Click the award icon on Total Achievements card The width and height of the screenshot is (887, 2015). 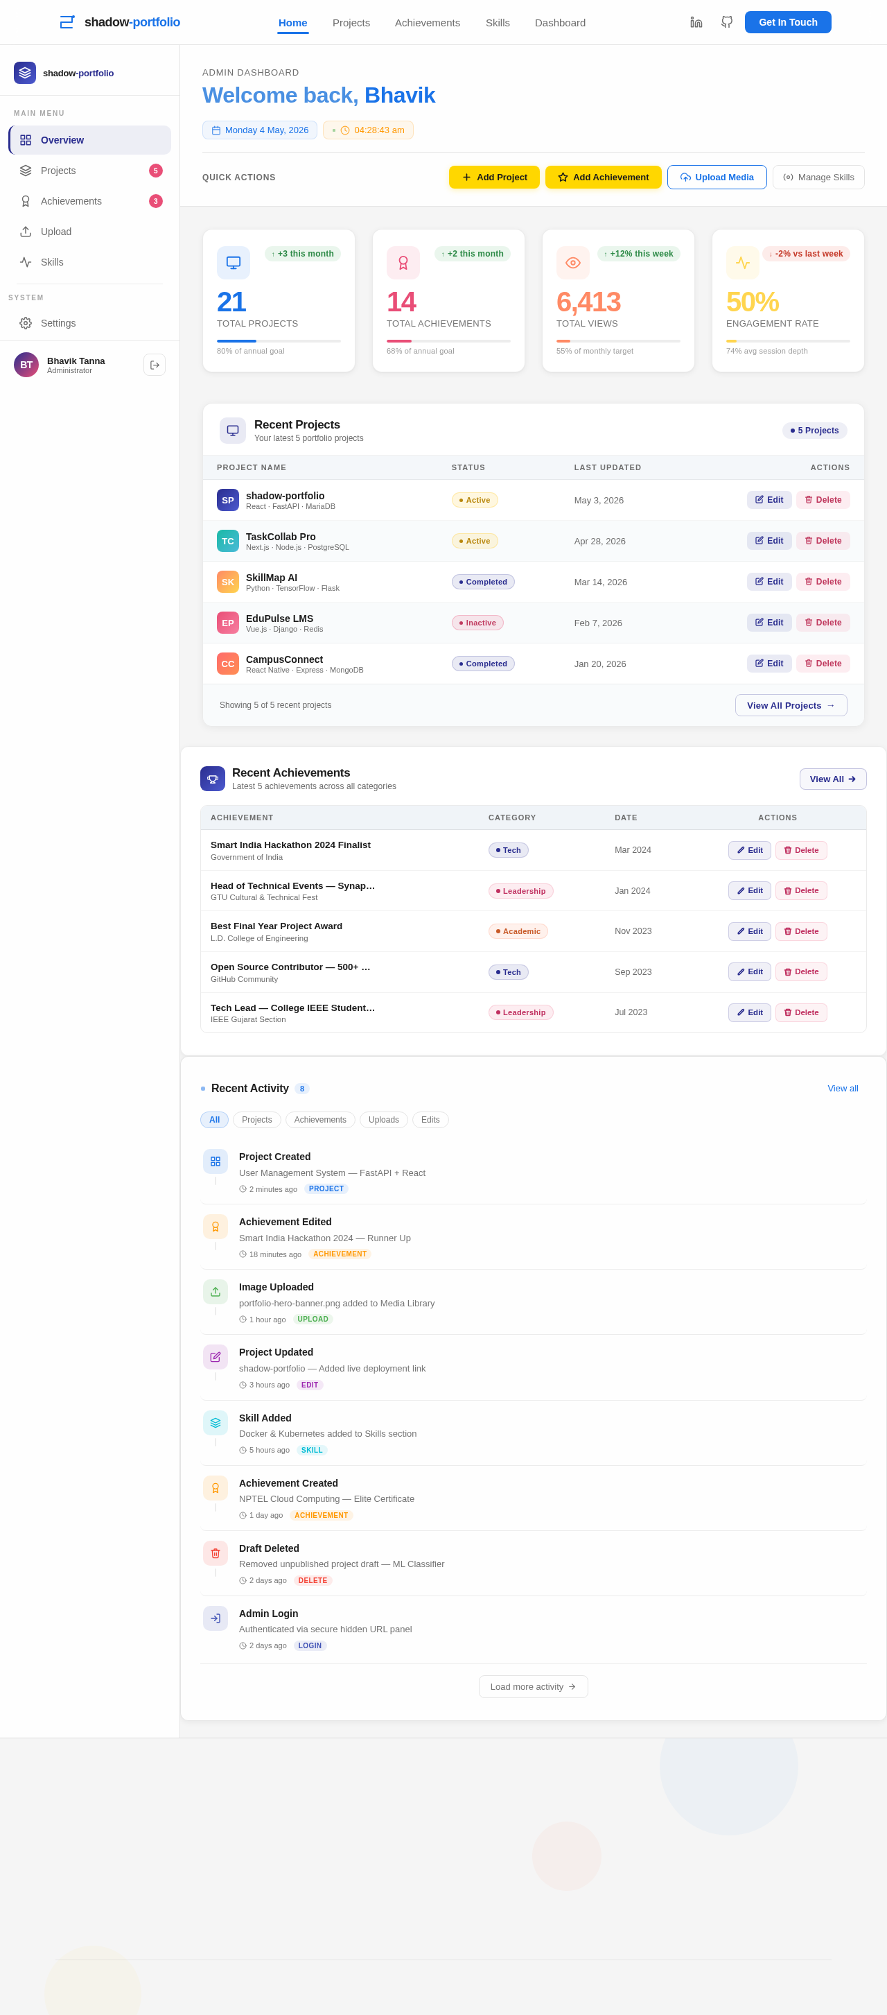click(403, 263)
